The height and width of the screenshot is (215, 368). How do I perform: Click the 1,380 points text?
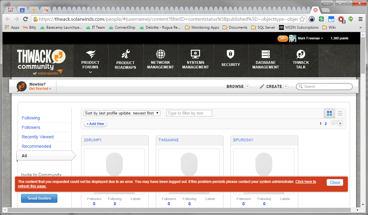pos(339,38)
